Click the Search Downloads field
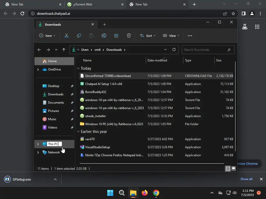The image size is (266, 199). (x=208, y=50)
